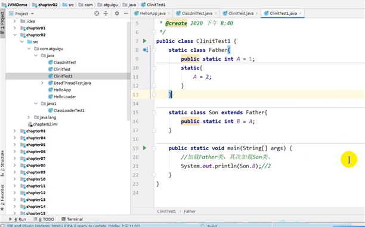Click the IDE update status bar message

click(73, 226)
